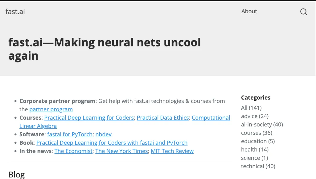Filter posts by health category

(255, 150)
